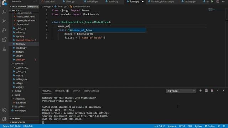
Task: Click the Ln 5, Col 12 cursor position
Action: coord(159,126)
